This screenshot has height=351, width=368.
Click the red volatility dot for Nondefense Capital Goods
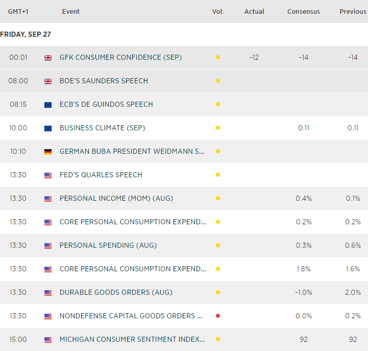point(218,316)
